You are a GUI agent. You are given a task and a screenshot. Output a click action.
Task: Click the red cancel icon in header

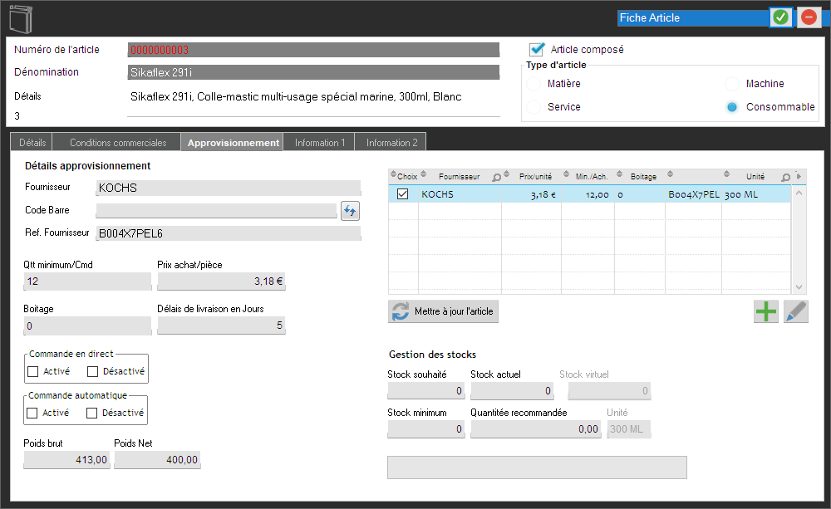pyautogui.click(x=809, y=17)
